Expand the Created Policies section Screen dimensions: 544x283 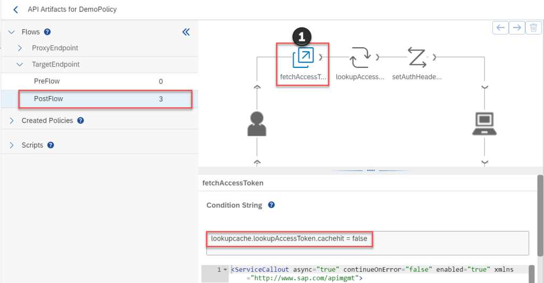[12, 121]
